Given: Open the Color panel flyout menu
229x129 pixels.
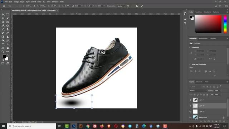Looking at the screenshot, I should coord(227,12).
